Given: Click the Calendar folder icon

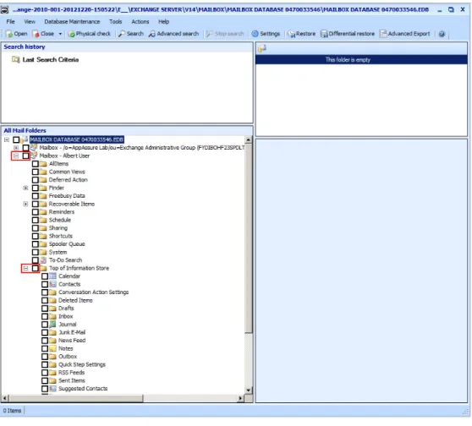Looking at the screenshot, I should coord(52,276).
